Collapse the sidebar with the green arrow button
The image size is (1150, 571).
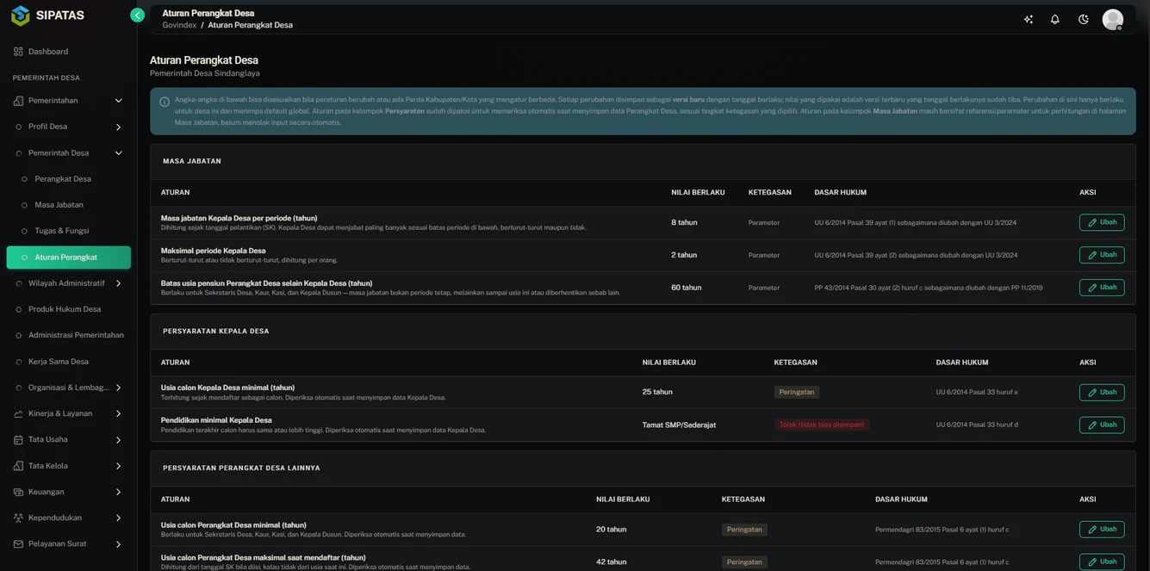[x=137, y=15]
